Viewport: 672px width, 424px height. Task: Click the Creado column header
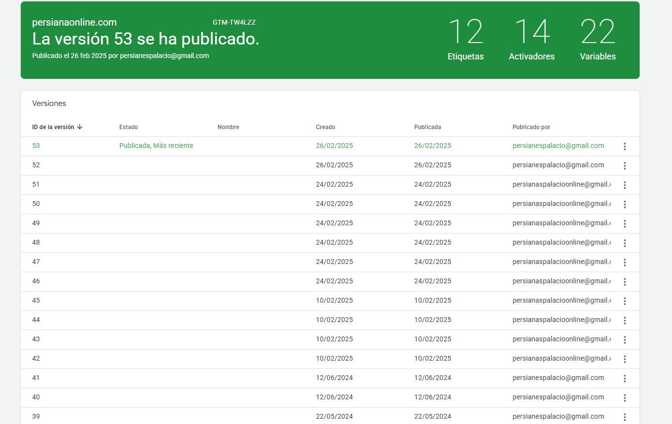pyautogui.click(x=325, y=127)
